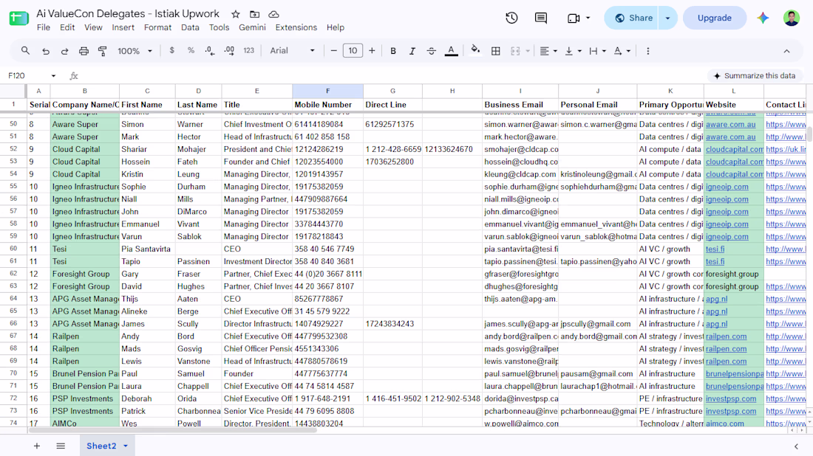Format as currency dollar icon
Image resolution: width=813 pixels, height=456 pixels.
(x=172, y=51)
